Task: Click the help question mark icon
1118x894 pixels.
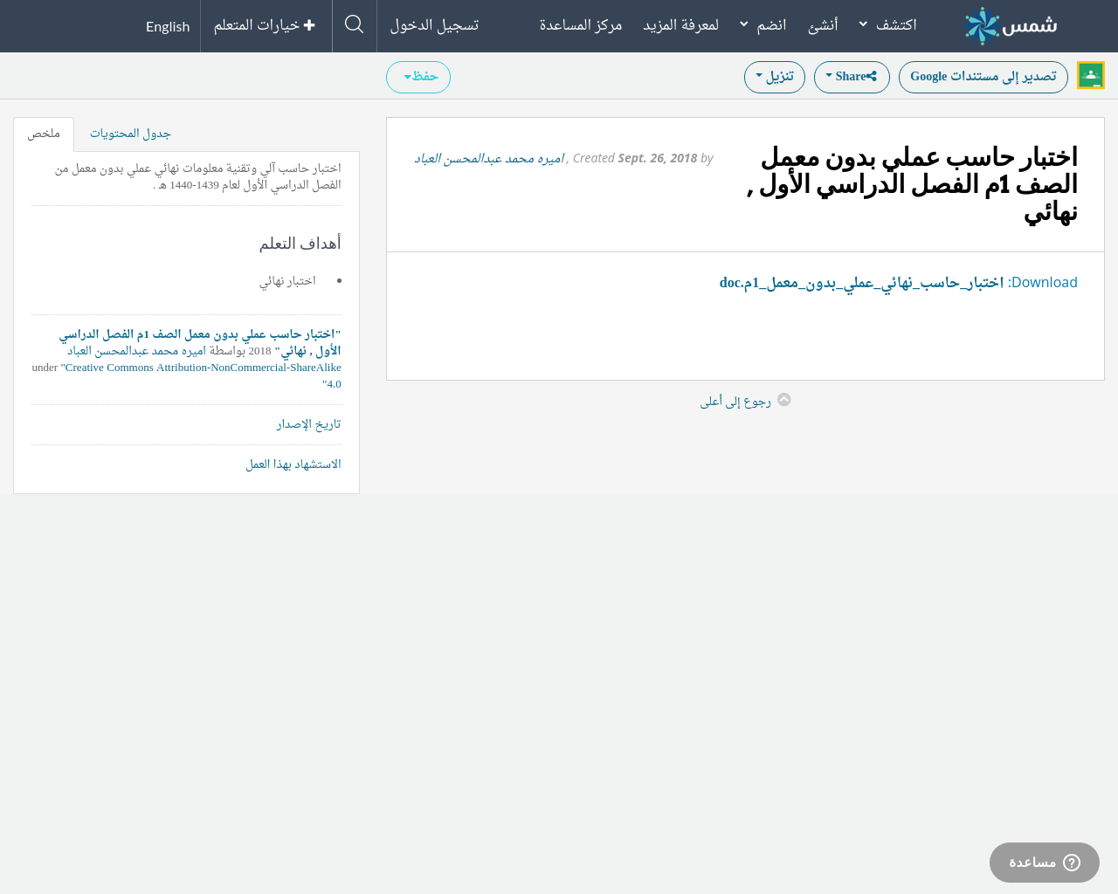Action: click(x=1072, y=863)
